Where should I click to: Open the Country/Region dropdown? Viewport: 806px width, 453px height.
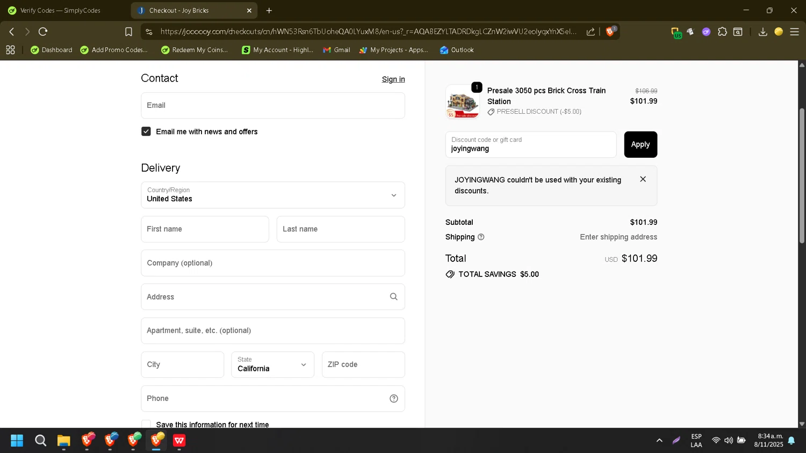pos(273,195)
